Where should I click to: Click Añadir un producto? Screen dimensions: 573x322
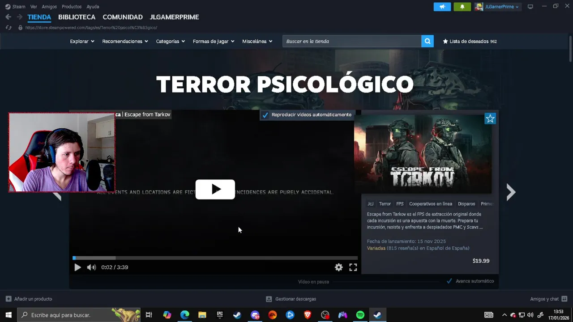point(29,299)
